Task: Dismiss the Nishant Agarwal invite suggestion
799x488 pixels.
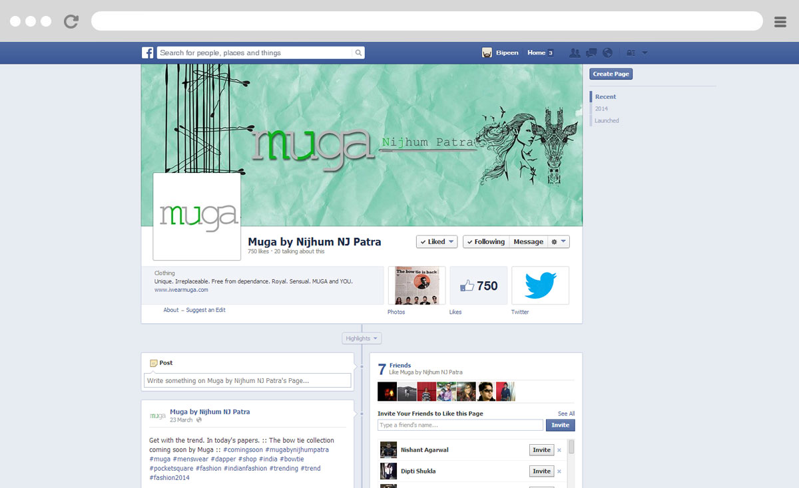Action: click(x=559, y=450)
